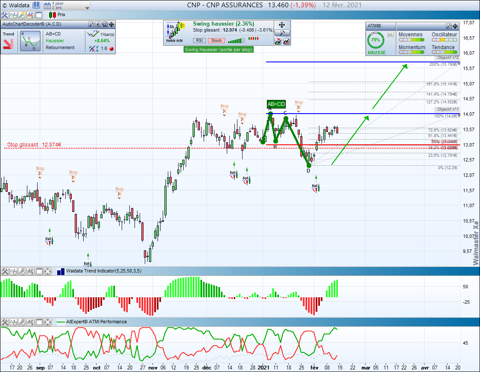Click AP icon in Trend Indicator toolbar
The height and width of the screenshot is (372, 480).
tap(30, 271)
